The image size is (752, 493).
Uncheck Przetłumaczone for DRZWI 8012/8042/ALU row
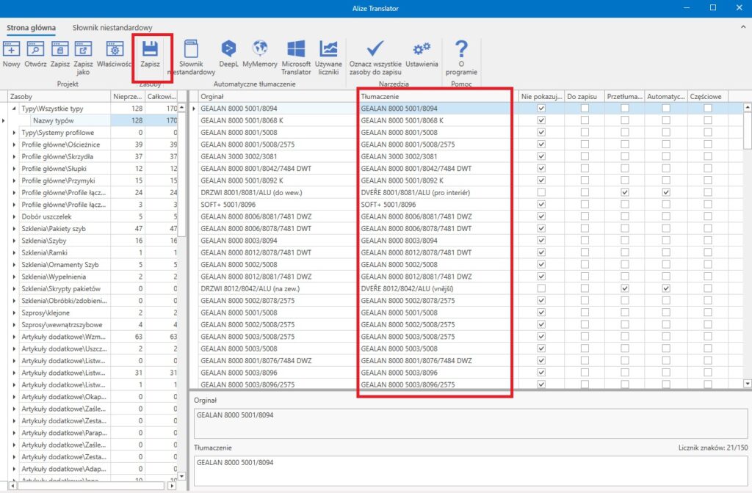pos(624,288)
